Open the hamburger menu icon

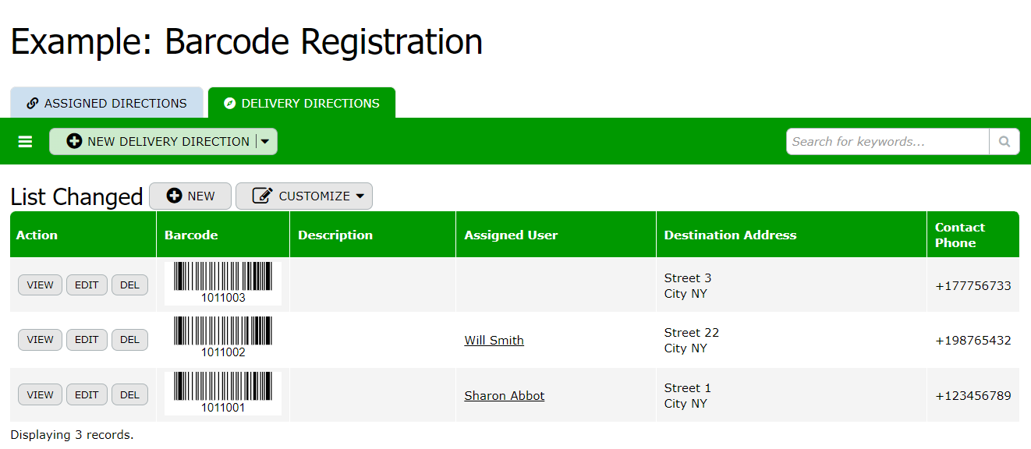click(26, 142)
